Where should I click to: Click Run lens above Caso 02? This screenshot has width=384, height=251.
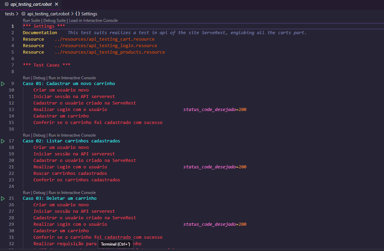click(26, 135)
